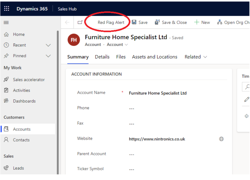The image size is (250, 180).
Task: Click the Timeline assistant bot icon
Action: pyautogui.click(x=247, y=116)
